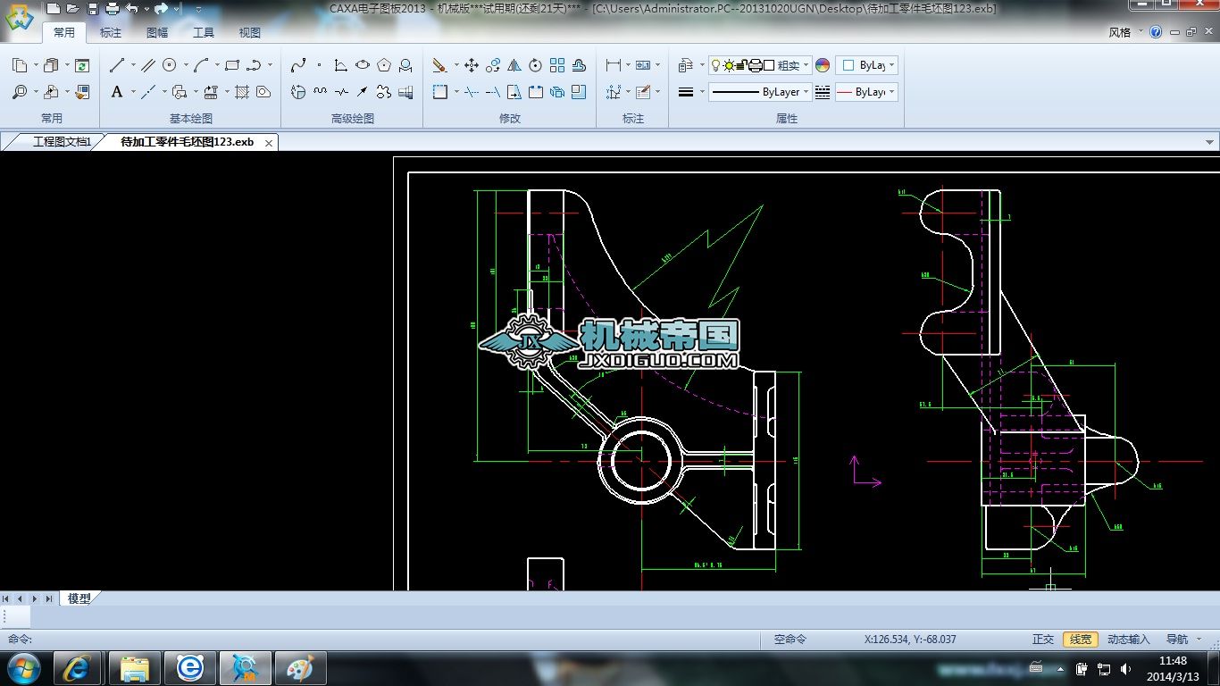Image resolution: width=1220 pixels, height=686 pixels.
Task: Open Internet Explorer from the taskbar
Action: pyautogui.click(x=76, y=668)
